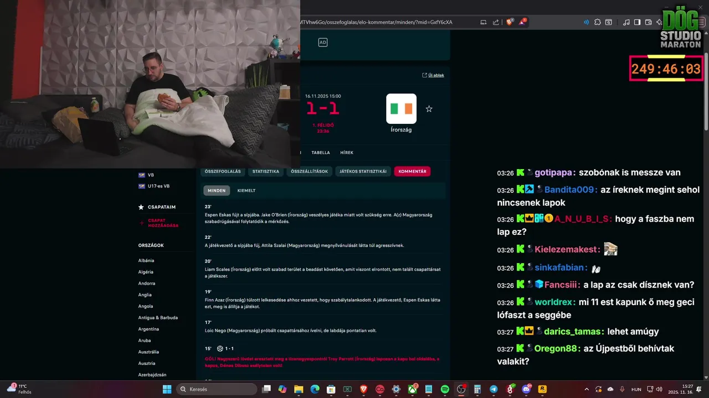Click the taskbar Keresés search box
709x398 pixels.
click(x=217, y=389)
